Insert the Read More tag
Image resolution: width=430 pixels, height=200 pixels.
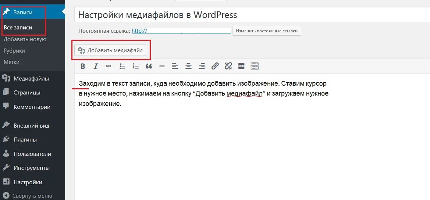(x=241, y=66)
